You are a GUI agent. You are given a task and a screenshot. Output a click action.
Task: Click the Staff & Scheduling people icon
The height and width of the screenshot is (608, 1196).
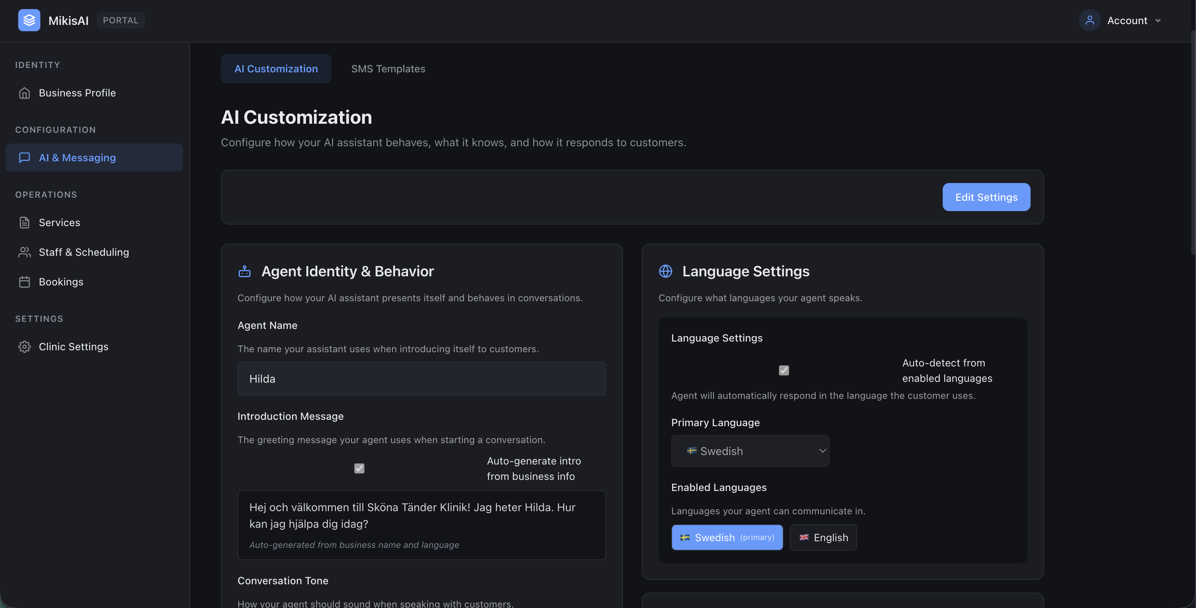coord(25,252)
